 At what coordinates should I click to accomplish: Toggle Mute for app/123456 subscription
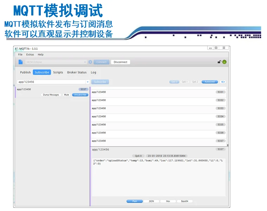coord(67,95)
